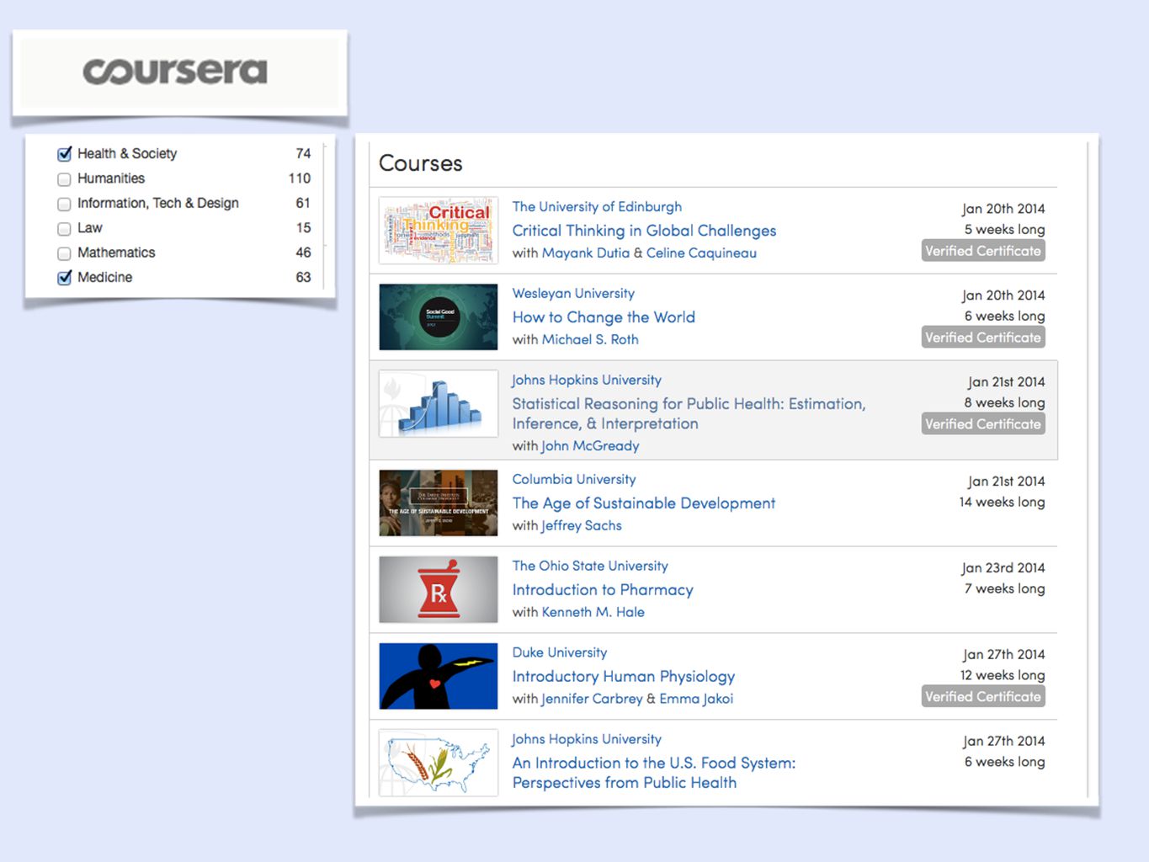The width and height of the screenshot is (1149, 862).
Task: Visit Kenneth M. Hale's profile
Action: 593,612
